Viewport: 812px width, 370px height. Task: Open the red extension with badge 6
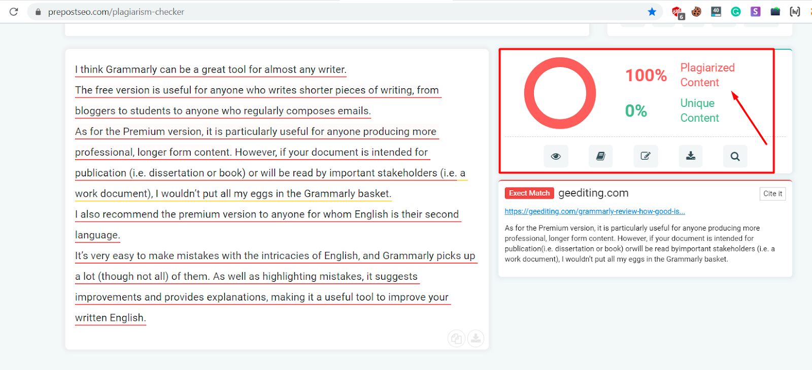click(x=678, y=12)
